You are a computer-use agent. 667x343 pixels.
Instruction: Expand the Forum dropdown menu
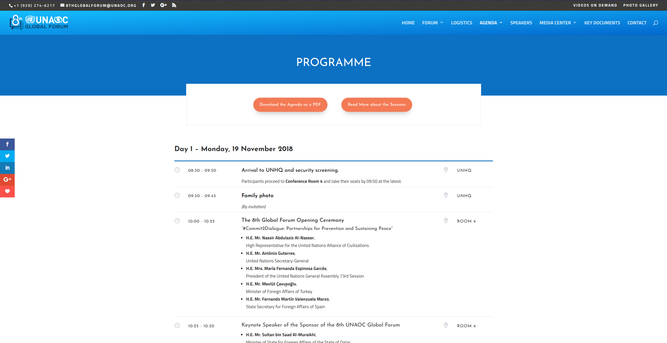click(433, 23)
